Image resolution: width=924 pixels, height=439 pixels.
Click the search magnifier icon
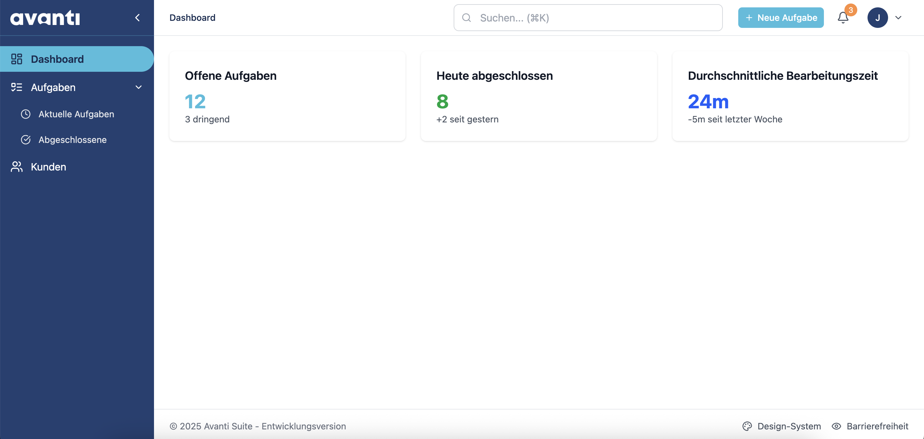coord(466,18)
